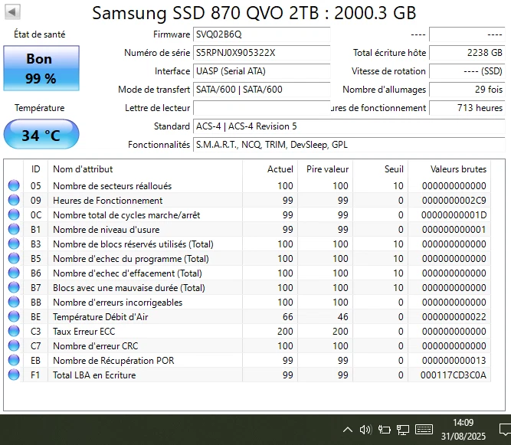
Task: Click the battery power tray icon
Action: click(385, 430)
